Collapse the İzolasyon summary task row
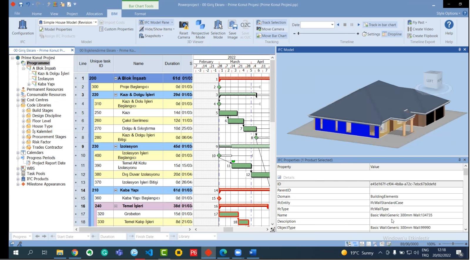The width and height of the screenshot is (470, 260). coord(116,146)
